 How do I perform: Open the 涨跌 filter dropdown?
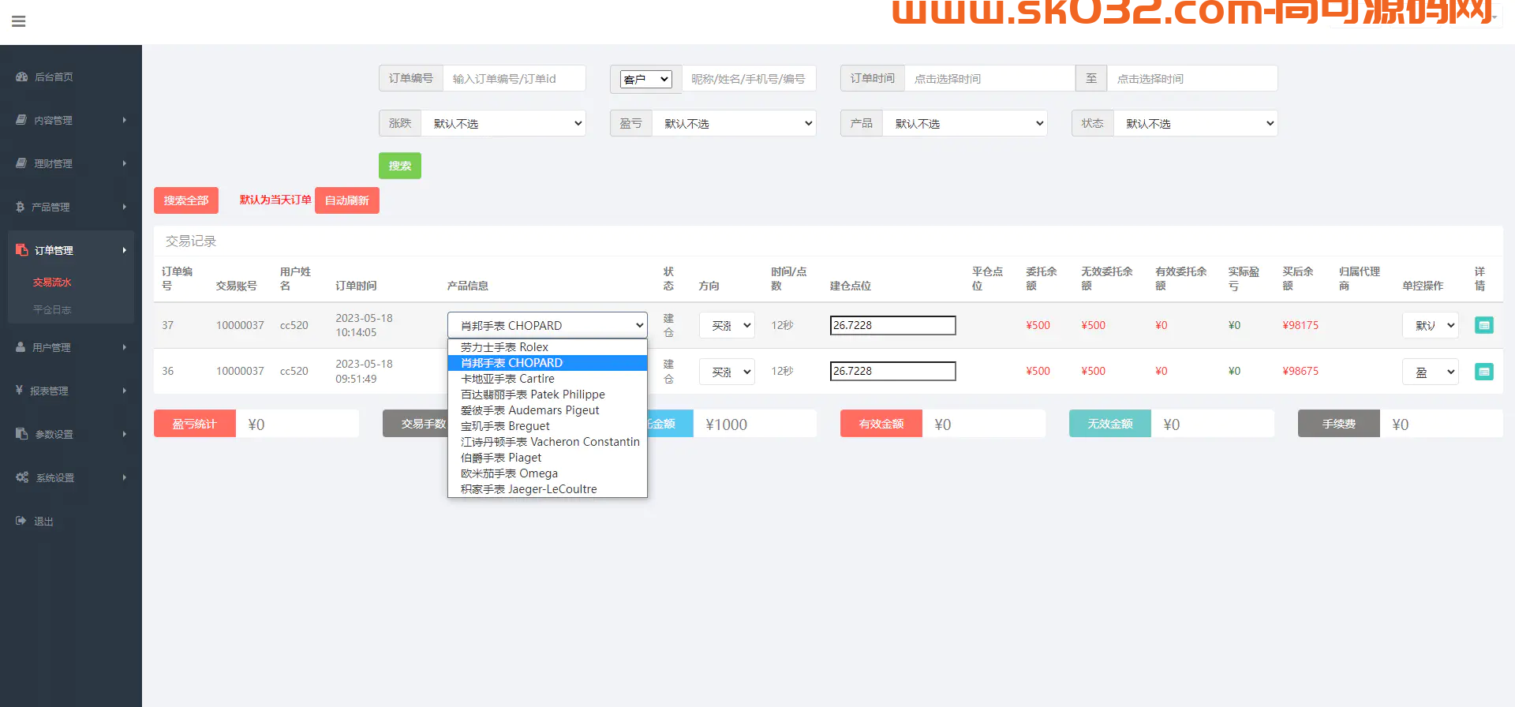(x=503, y=123)
